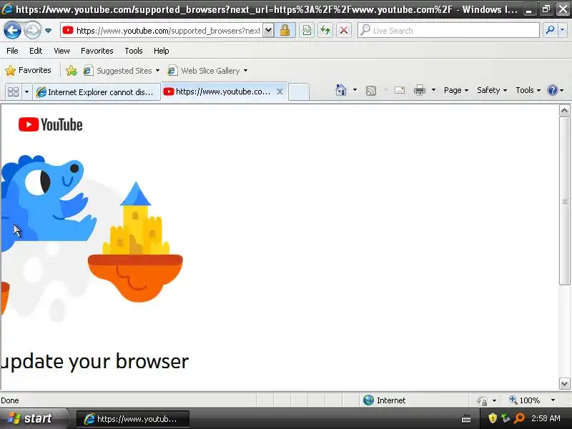Expand the Print options dropdown arrow

click(433, 90)
